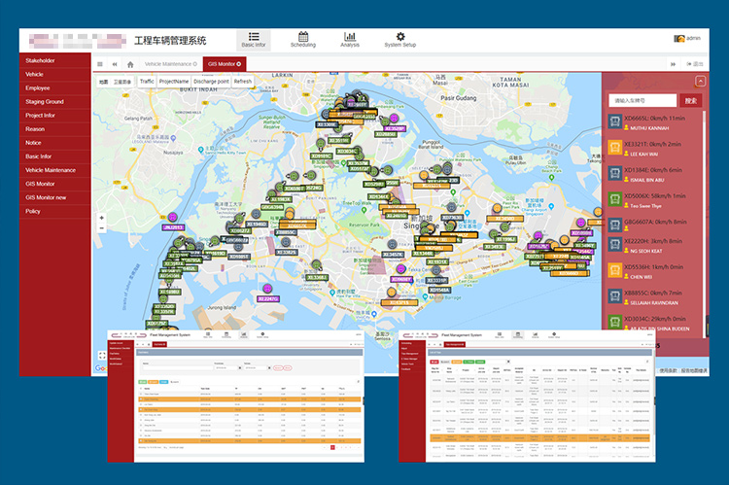Open the System Setup gear icon
The height and width of the screenshot is (485, 729).
400,36
